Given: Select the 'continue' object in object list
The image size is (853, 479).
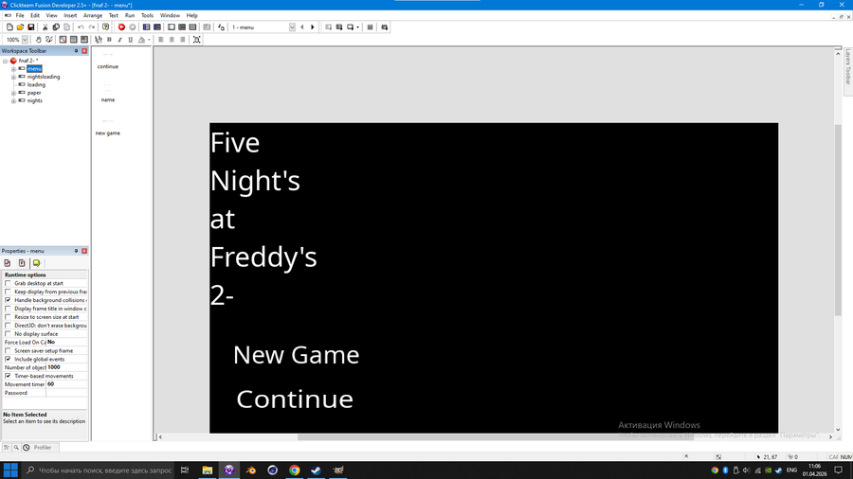Looking at the screenshot, I should pyautogui.click(x=108, y=66).
